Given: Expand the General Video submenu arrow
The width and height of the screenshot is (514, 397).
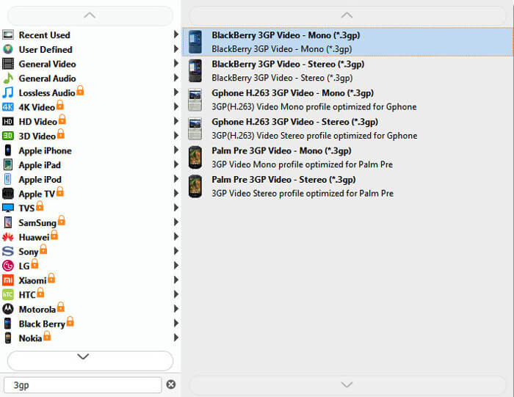Looking at the screenshot, I should (176, 63).
